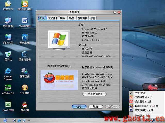
Task: Launch Word 2003 desktop shortcut
Action: click(x=25, y=22)
